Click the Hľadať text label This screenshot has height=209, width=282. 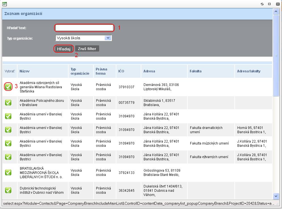click(16, 28)
